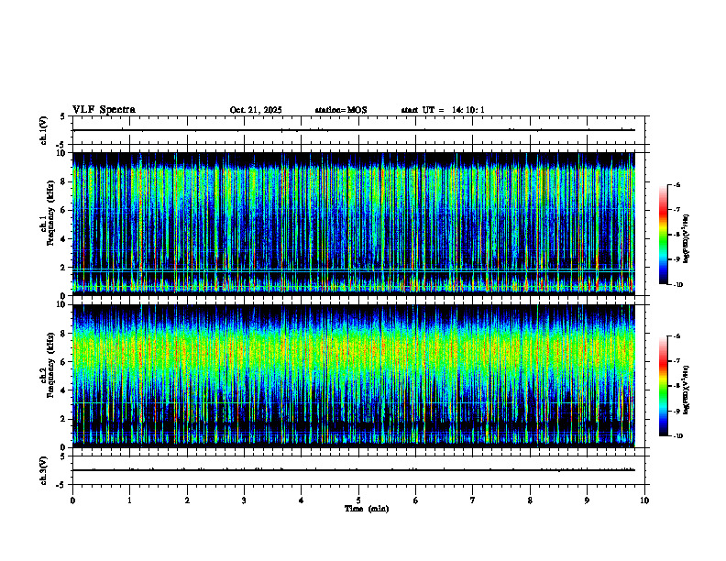
Task: Click the "ch.3(V)" axis label at bottom
Action: [44, 471]
